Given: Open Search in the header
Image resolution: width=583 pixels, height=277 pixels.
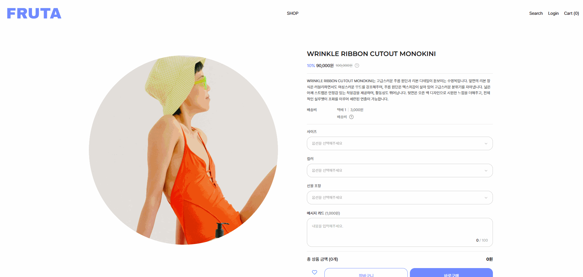Looking at the screenshot, I should (536, 13).
